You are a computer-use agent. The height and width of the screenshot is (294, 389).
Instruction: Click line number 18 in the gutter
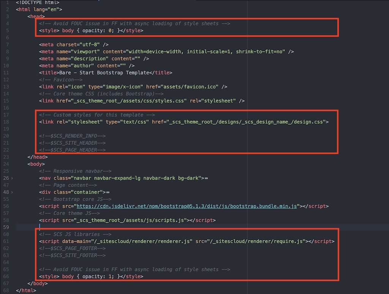6,122
